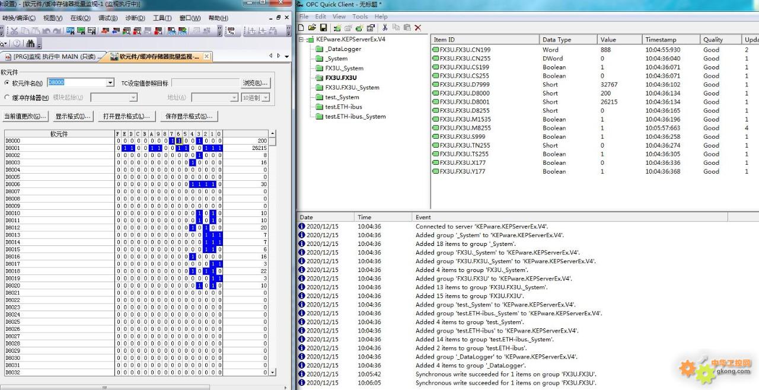This screenshot has height=390, width=759.
Task: Click the binoculars find icon
Action: pos(30,43)
